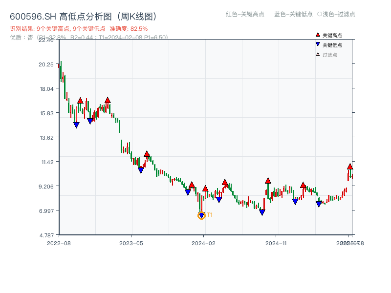Click the leftmost red high-point marker
The image size is (391, 293).
80,101
